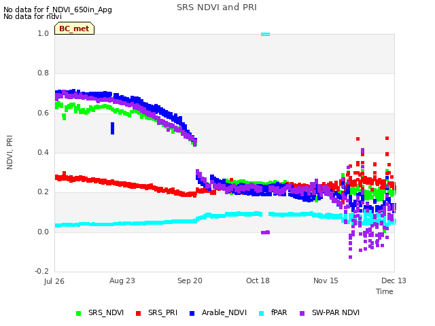Click the Arable_NDVI blue legend swatch
435x326 pixels.
pos(192,313)
